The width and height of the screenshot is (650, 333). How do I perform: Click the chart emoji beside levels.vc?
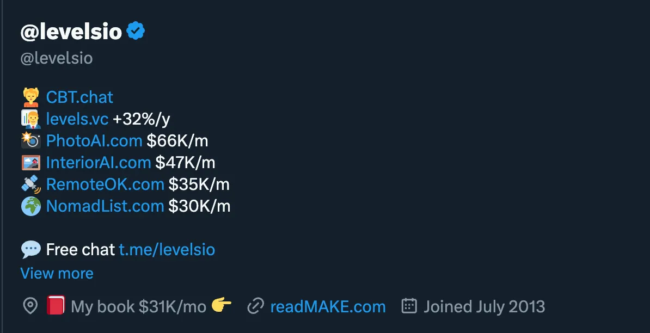pos(31,119)
